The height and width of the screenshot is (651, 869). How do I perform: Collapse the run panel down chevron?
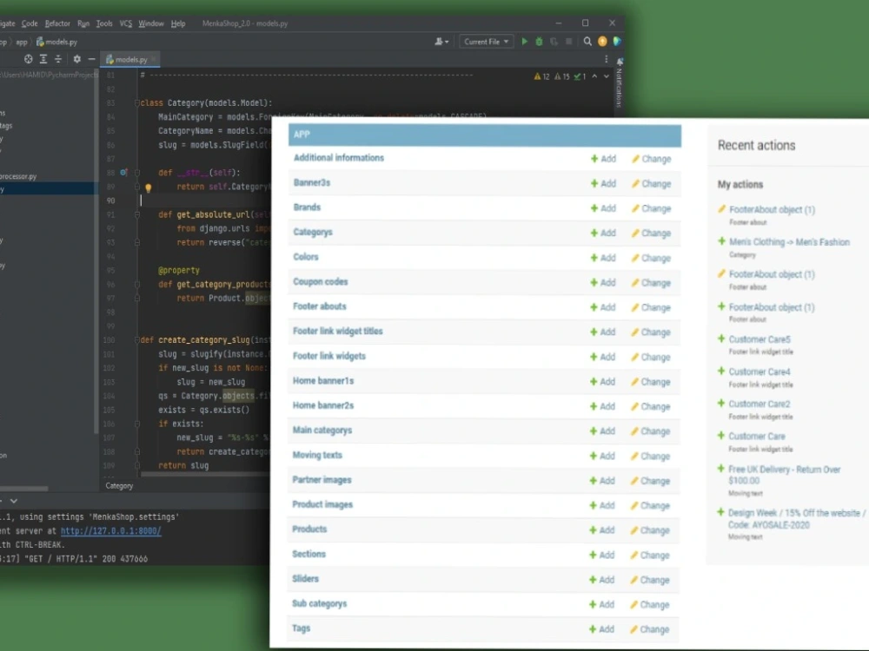click(14, 501)
